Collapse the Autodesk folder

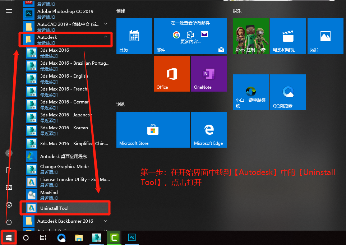pyautogui.click(x=66, y=40)
